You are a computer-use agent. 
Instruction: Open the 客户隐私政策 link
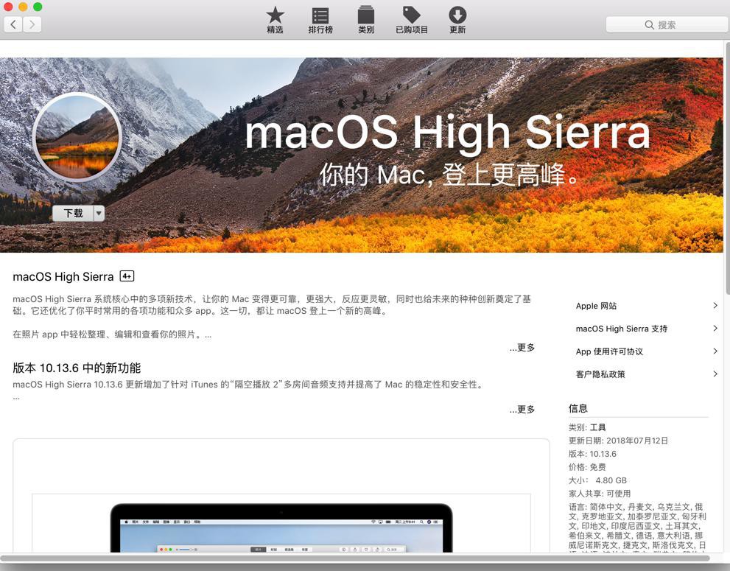point(600,374)
